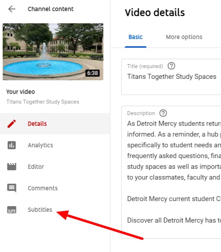Go back to Channel content with arrow
Screen dimensions: 221x252
coord(12,9)
